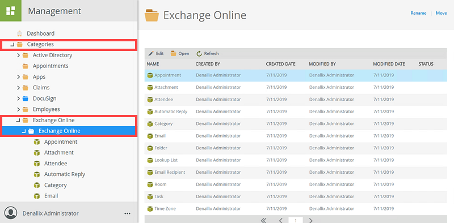
Task: Click the Category cube icon in tree
Action: (x=36, y=185)
